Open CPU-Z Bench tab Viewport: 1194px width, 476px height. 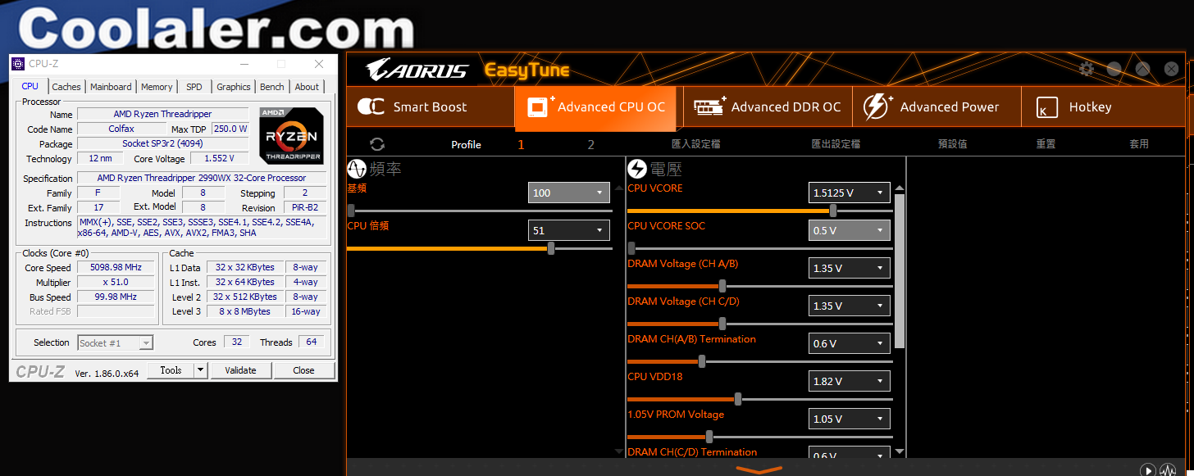click(x=272, y=87)
